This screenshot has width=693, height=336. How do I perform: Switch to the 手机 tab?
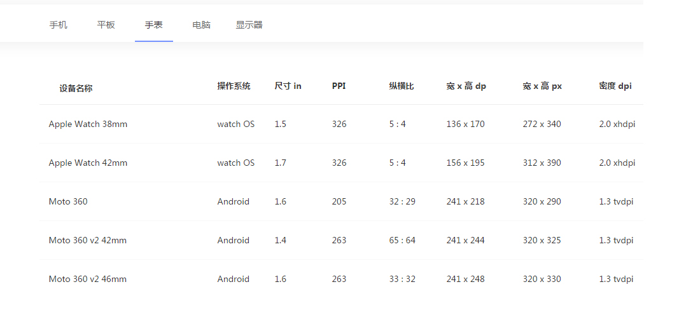pyautogui.click(x=58, y=25)
